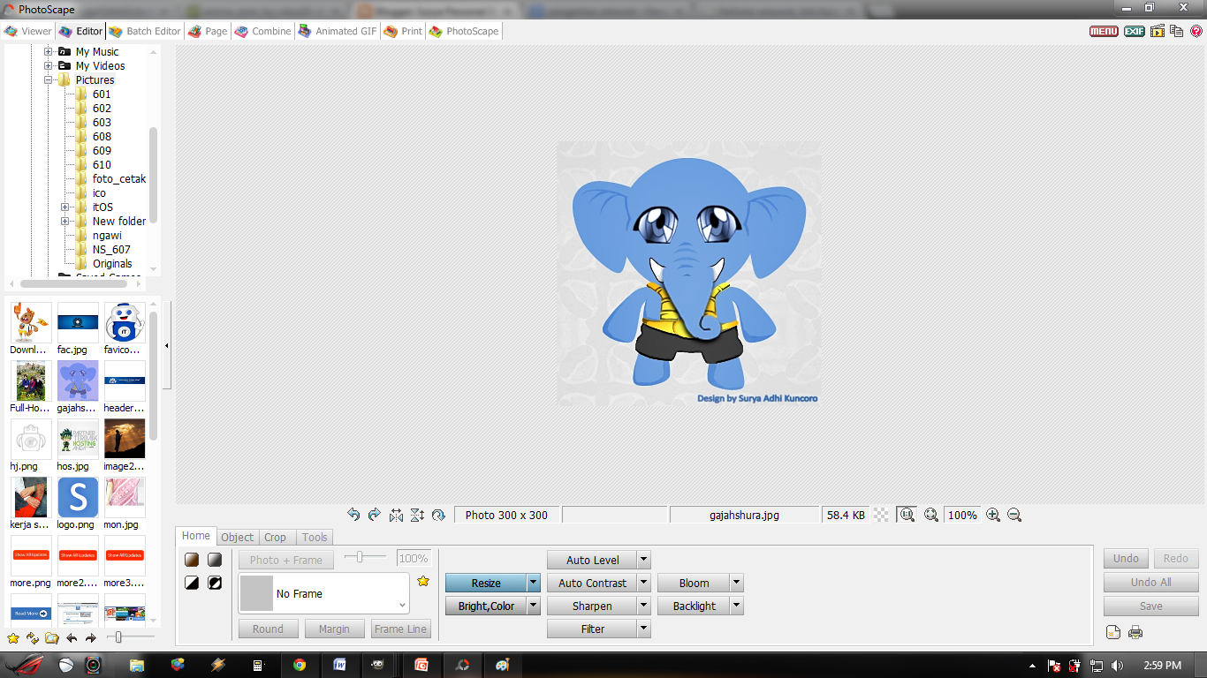The image size is (1207, 678).
Task: Open the Bloom dropdown arrow
Action: [x=737, y=583]
